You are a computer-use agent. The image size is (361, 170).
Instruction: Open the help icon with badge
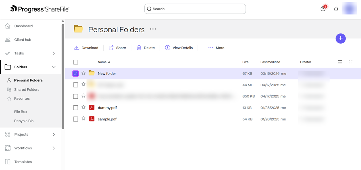323,9
